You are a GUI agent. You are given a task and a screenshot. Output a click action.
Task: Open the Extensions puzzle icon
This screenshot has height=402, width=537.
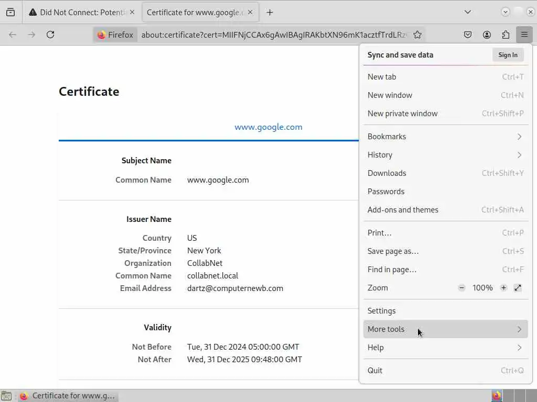point(506,35)
